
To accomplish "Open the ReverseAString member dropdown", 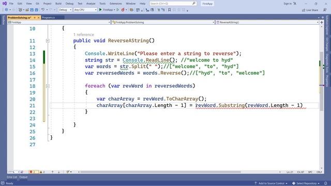I will 267,22.
